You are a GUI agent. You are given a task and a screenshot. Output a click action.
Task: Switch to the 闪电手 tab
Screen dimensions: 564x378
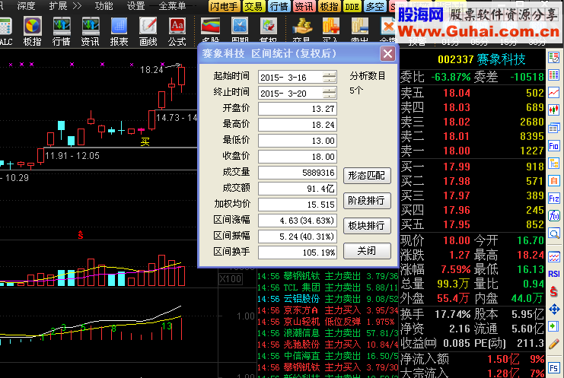tap(224, 7)
